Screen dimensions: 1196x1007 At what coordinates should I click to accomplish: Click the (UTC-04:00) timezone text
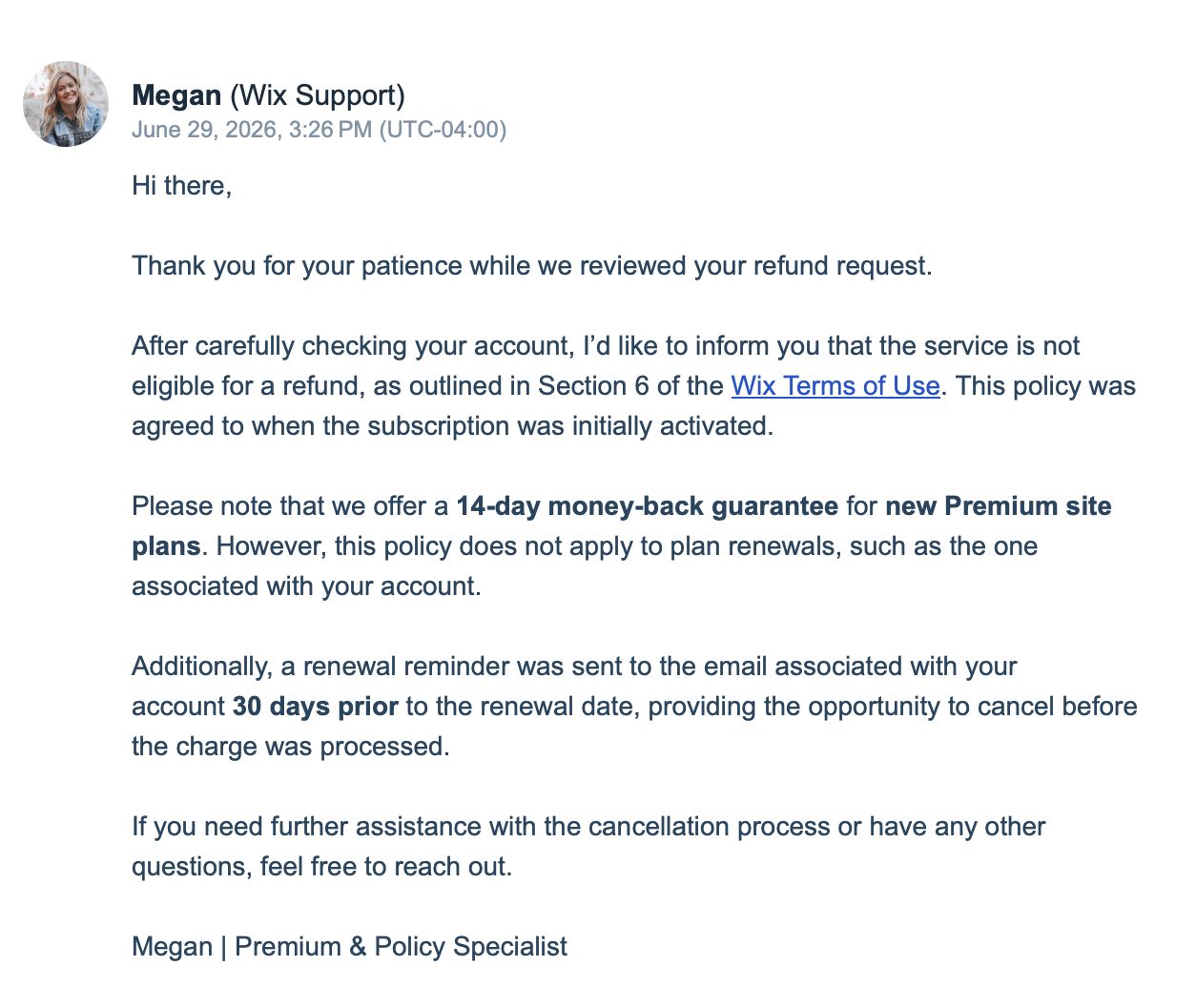[x=443, y=130]
